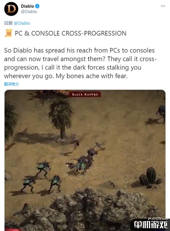
Task: Click the bold Diablo display name
Action: point(28,6)
